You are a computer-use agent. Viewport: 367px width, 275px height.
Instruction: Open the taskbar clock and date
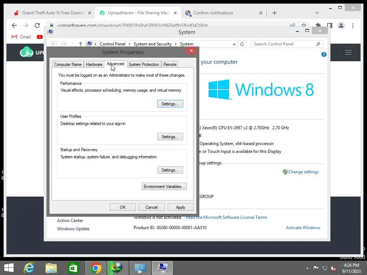point(351,268)
